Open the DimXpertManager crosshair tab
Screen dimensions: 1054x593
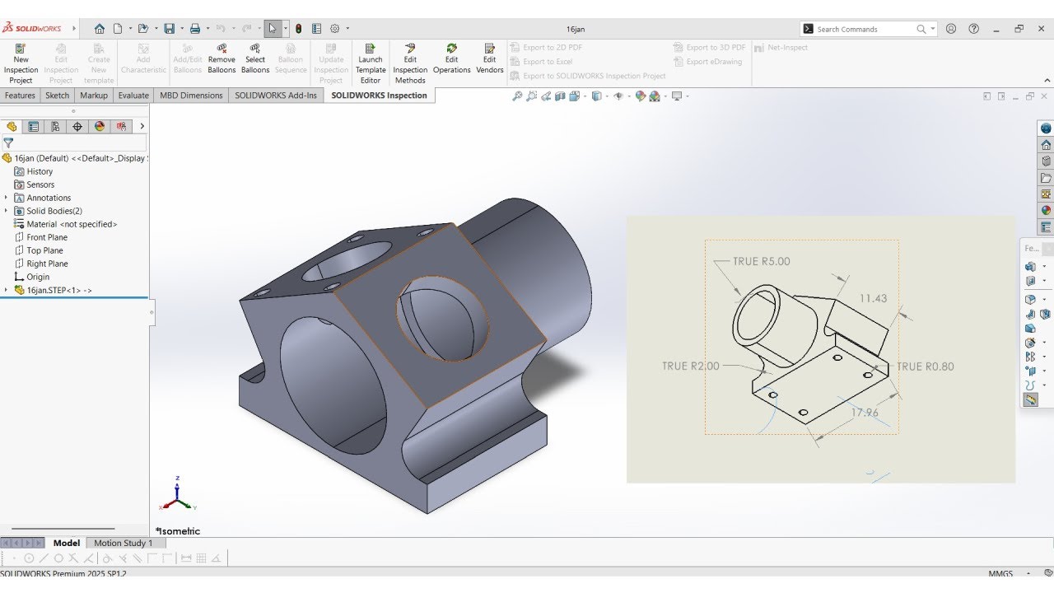pyautogui.click(x=77, y=126)
